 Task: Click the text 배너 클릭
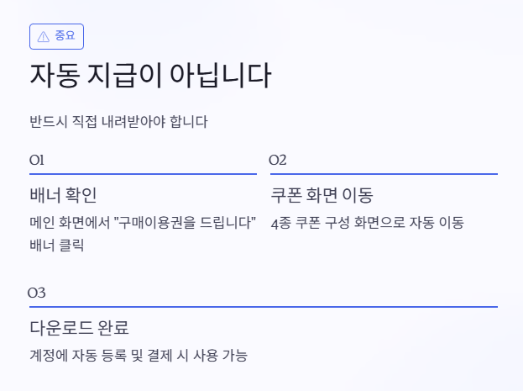[x=57, y=246]
